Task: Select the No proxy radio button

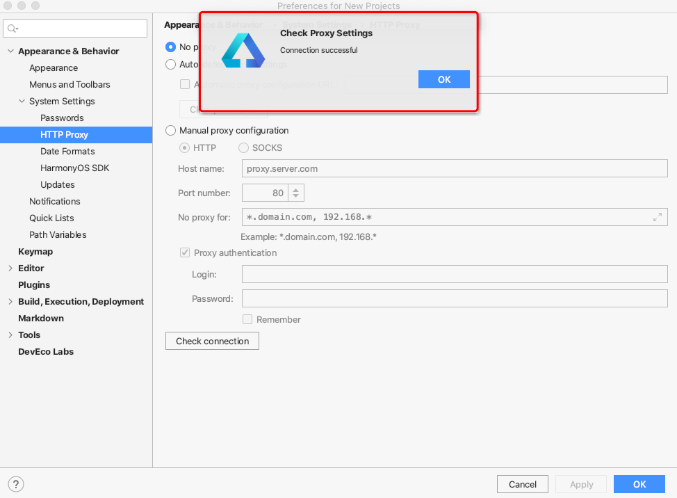Action: (170, 47)
